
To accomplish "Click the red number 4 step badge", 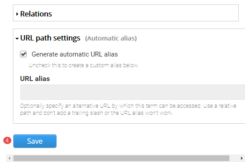I will [7, 141].
